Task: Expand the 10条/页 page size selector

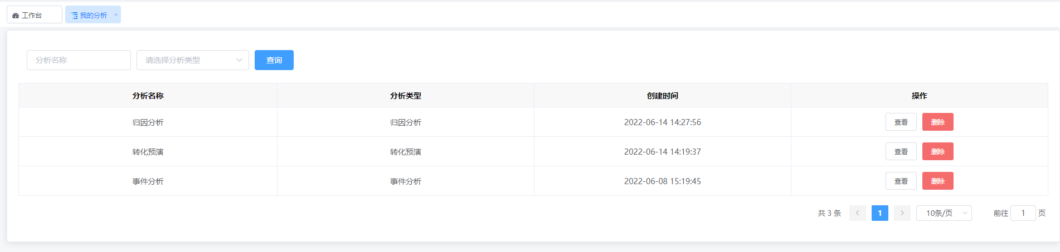Action: point(944,213)
